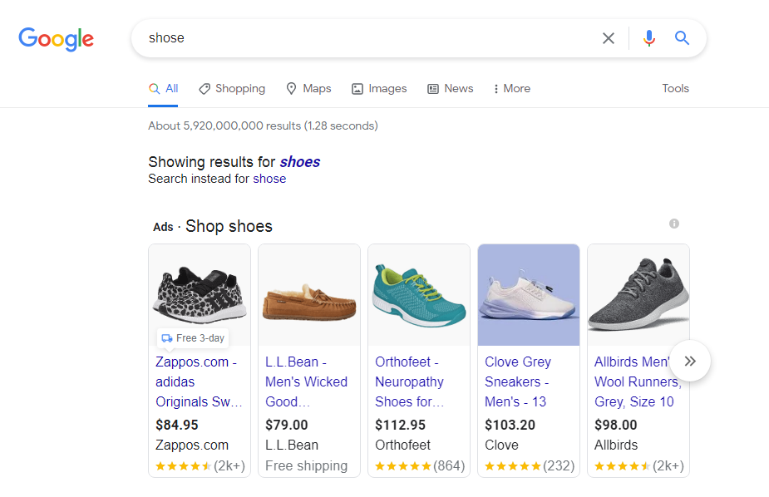This screenshot has width=769, height=497.
Task: Click the $103.20 price
Action: click(x=510, y=425)
